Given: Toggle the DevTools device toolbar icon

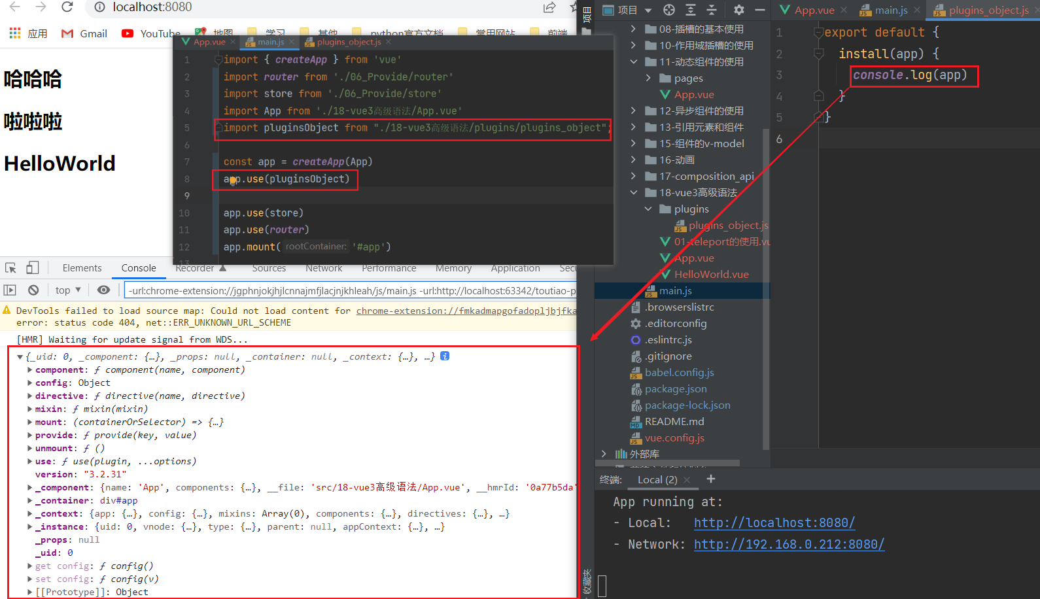Looking at the screenshot, I should click(32, 268).
